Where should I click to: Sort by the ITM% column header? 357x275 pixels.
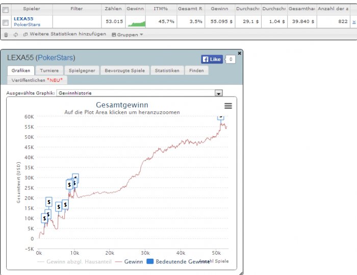[x=161, y=9]
